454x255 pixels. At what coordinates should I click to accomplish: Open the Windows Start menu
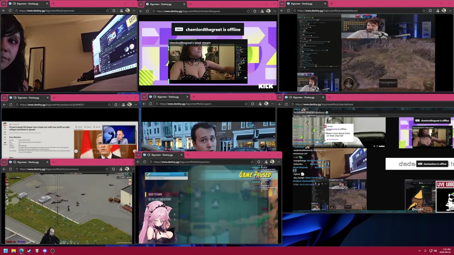point(6,251)
